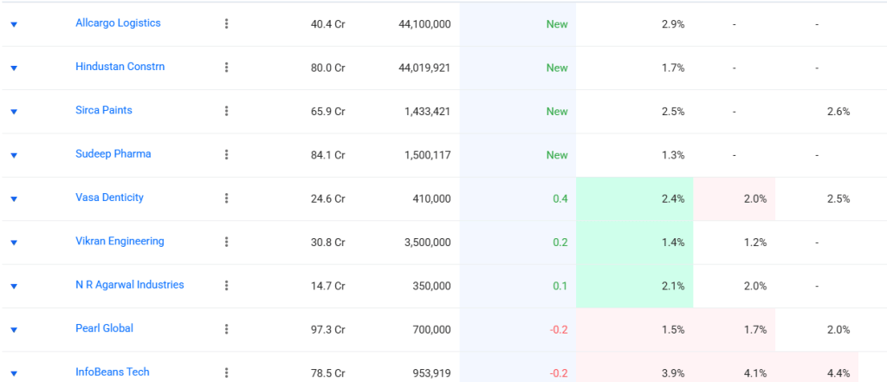The height and width of the screenshot is (382, 887).
Task: Open the three-dot menu for Pearl Global
Action: click(226, 329)
